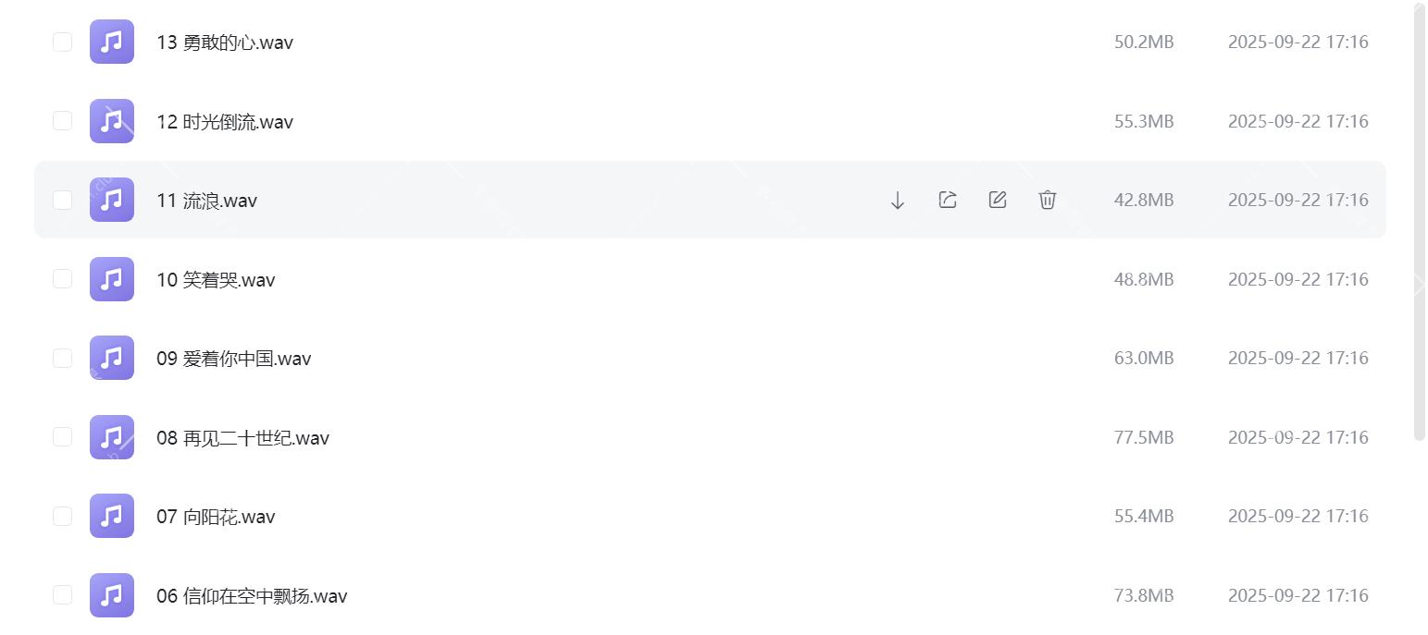This screenshot has height=635, width=1428.
Task: Open the file 12 时光倒流.wav
Action: click(225, 121)
